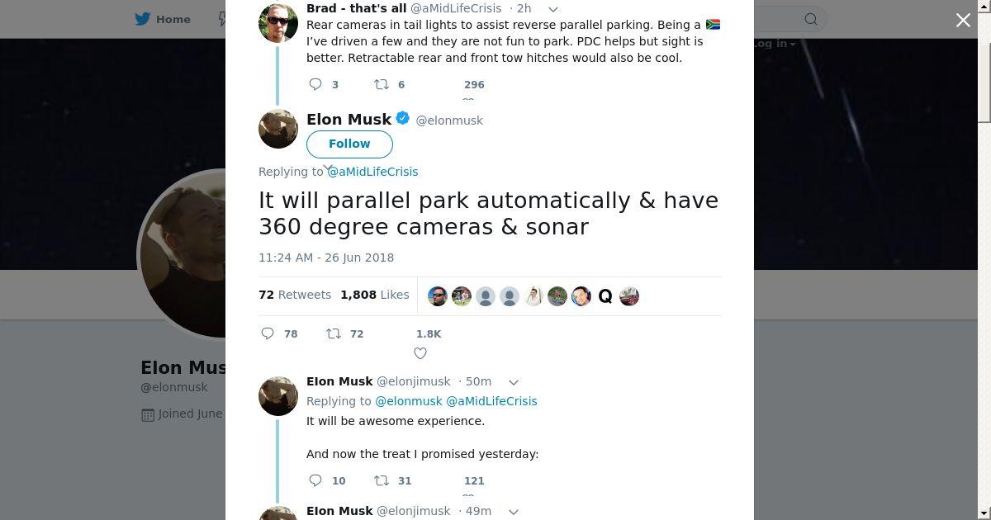Like Elon Musk's tweet with the heart icon
The height and width of the screenshot is (520, 991).
(420, 353)
